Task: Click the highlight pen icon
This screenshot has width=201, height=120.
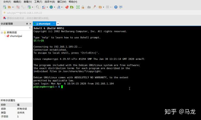Action: (x=94, y=7)
